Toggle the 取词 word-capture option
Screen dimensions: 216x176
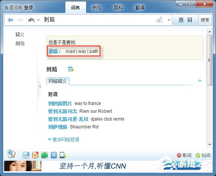184,155
